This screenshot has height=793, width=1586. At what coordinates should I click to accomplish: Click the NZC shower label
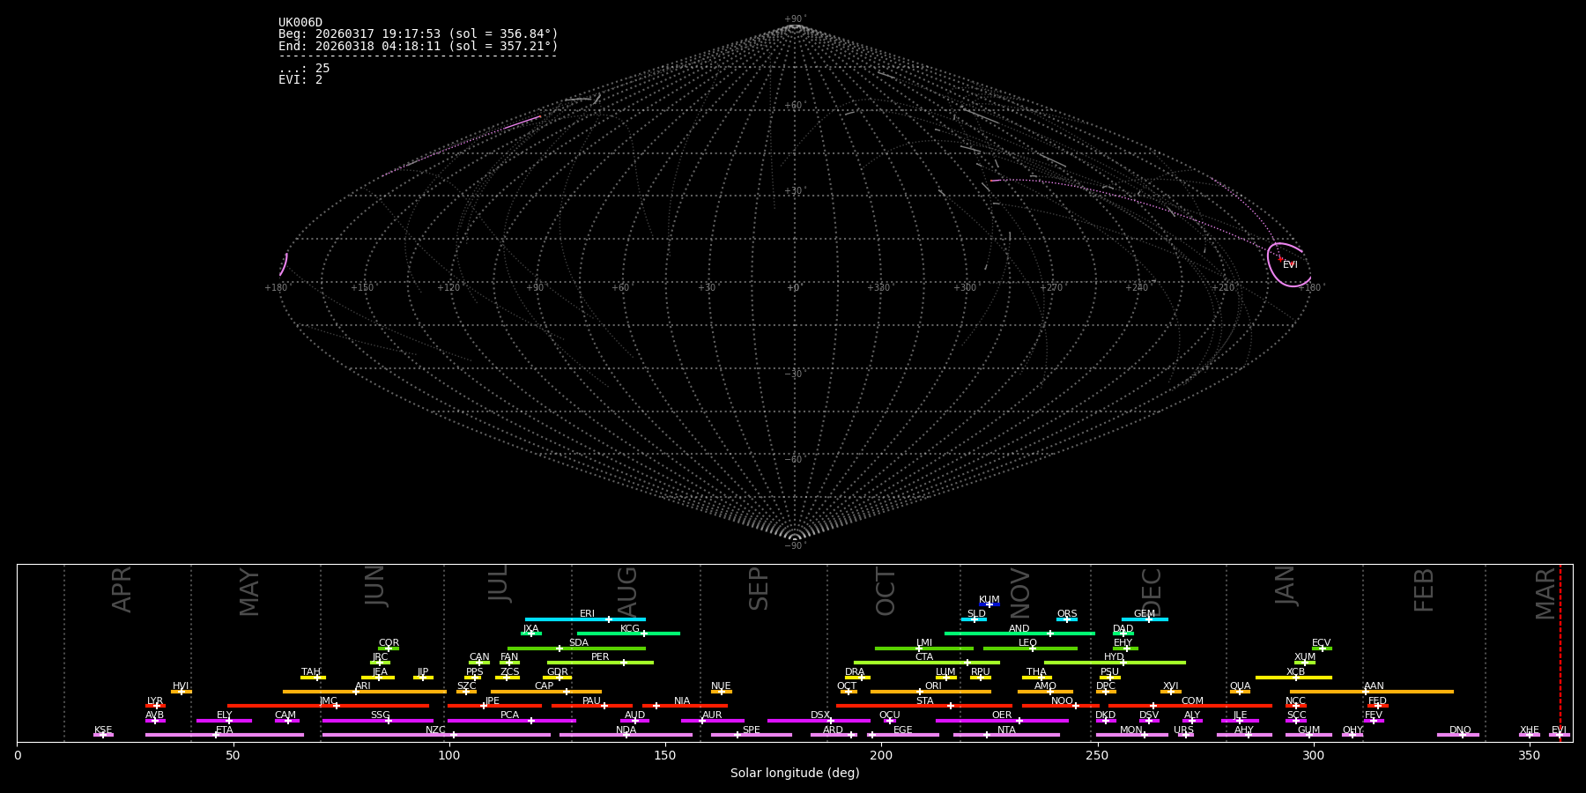[x=436, y=730]
